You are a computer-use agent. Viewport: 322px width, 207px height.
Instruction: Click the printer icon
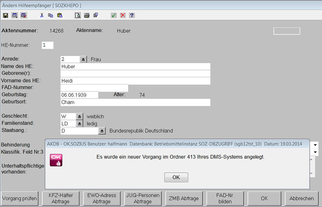click(87, 15)
